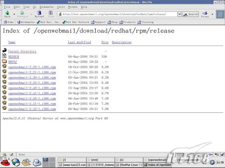Open Bookmarks from the personal toolbar
225x168 pixels.
click(26, 22)
